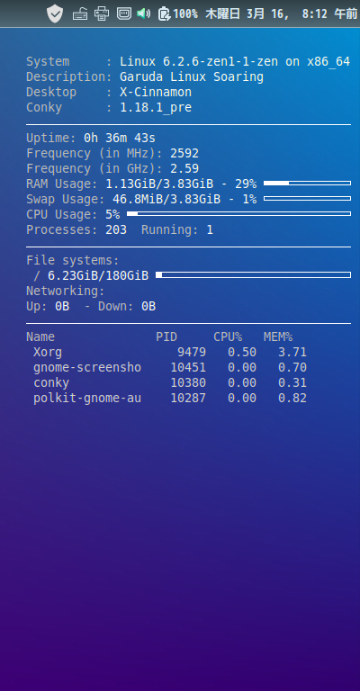
Task: Click the RAM Usage progress bar
Action: coord(307,183)
